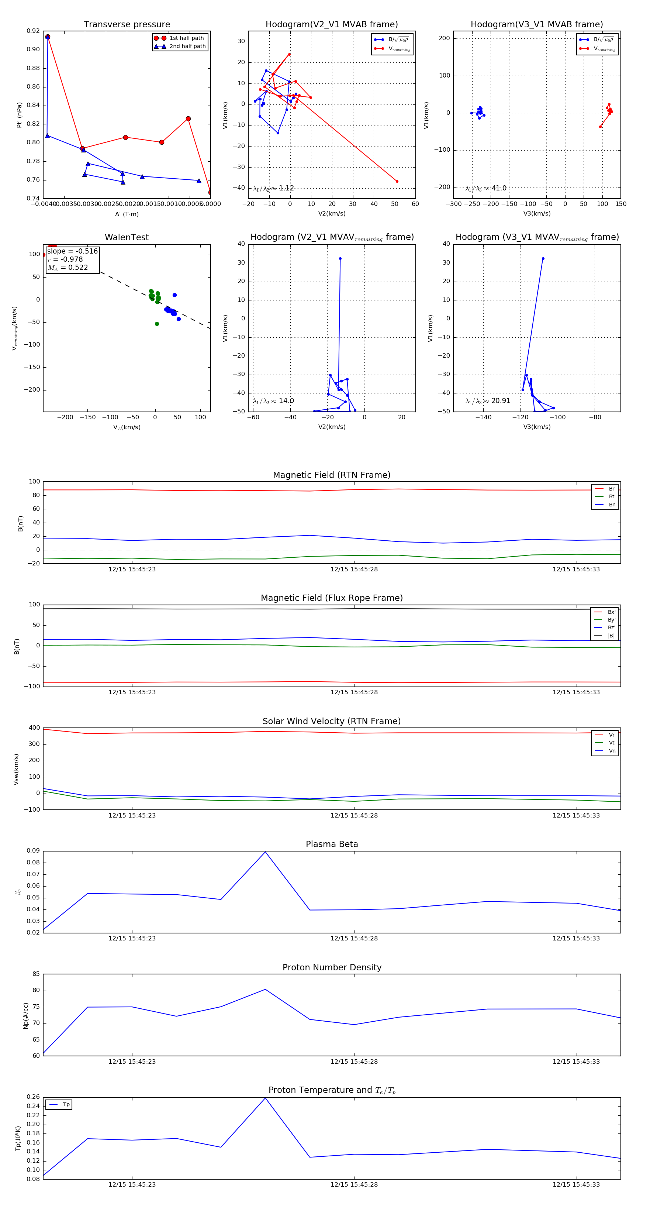The height and width of the screenshot is (1218, 664).
Task: Click the 'Pt' (nPa)' y-axis label
Action: [20, 115]
